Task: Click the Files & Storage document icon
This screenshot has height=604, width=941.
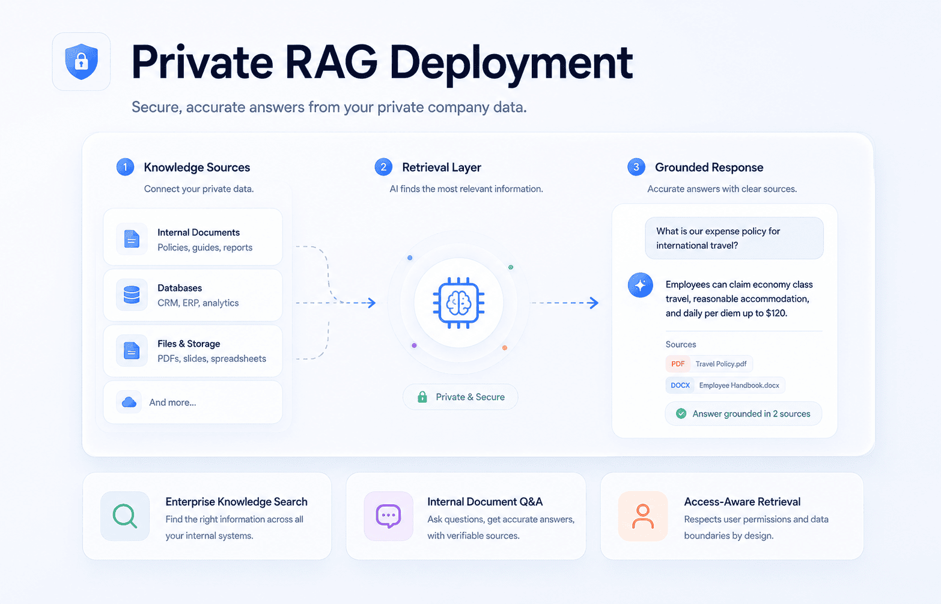Action: pyautogui.click(x=132, y=350)
